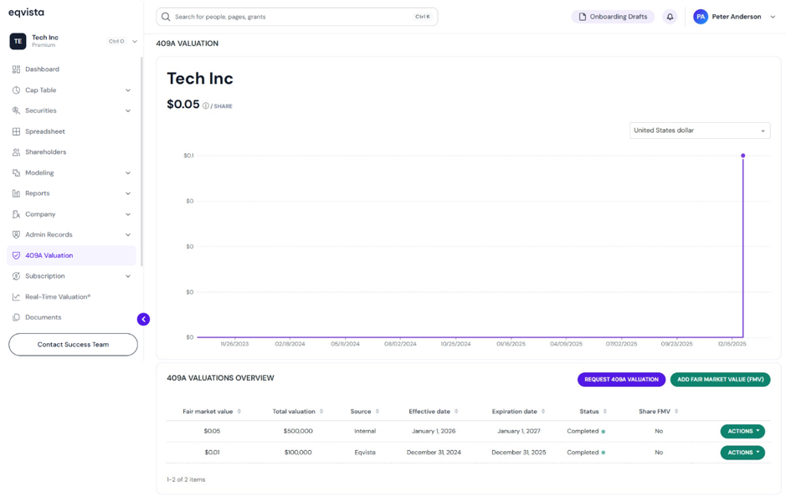Click the notification bell icon
The height and width of the screenshot is (497, 786).
(670, 17)
